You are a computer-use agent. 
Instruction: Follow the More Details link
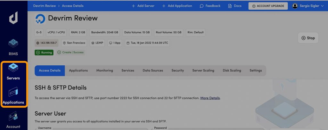click(x=210, y=98)
